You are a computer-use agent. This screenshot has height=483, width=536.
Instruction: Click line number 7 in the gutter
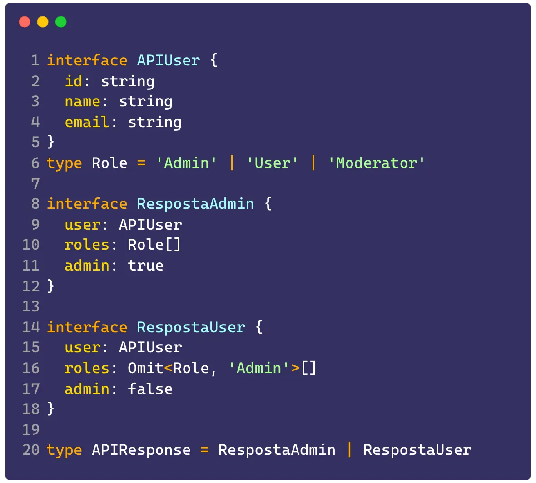coord(35,183)
